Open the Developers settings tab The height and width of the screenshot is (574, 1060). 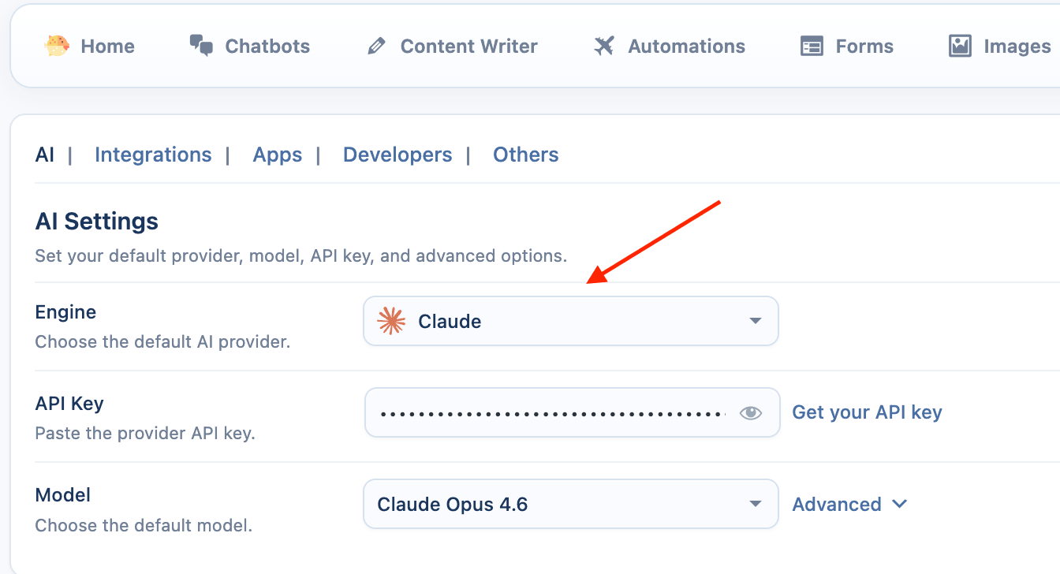[397, 155]
